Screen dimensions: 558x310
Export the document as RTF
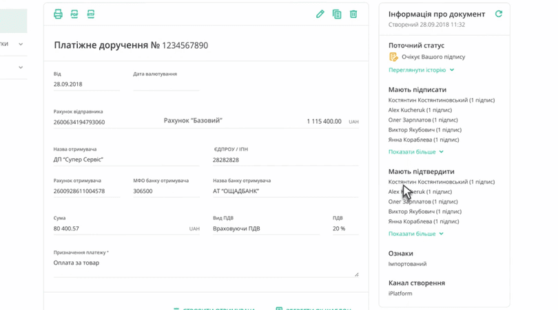(x=91, y=14)
